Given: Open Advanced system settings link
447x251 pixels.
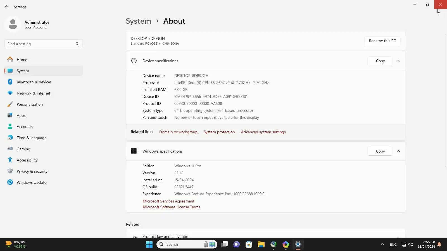Looking at the screenshot, I should (x=263, y=132).
